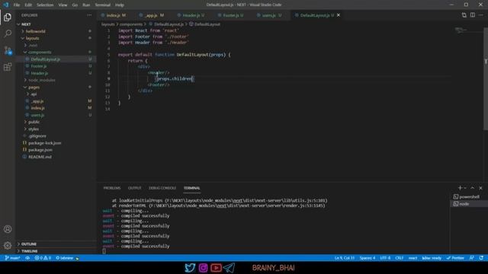Open changes compare icon in editor toolbar
488x274 pixels.
click(x=464, y=15)
